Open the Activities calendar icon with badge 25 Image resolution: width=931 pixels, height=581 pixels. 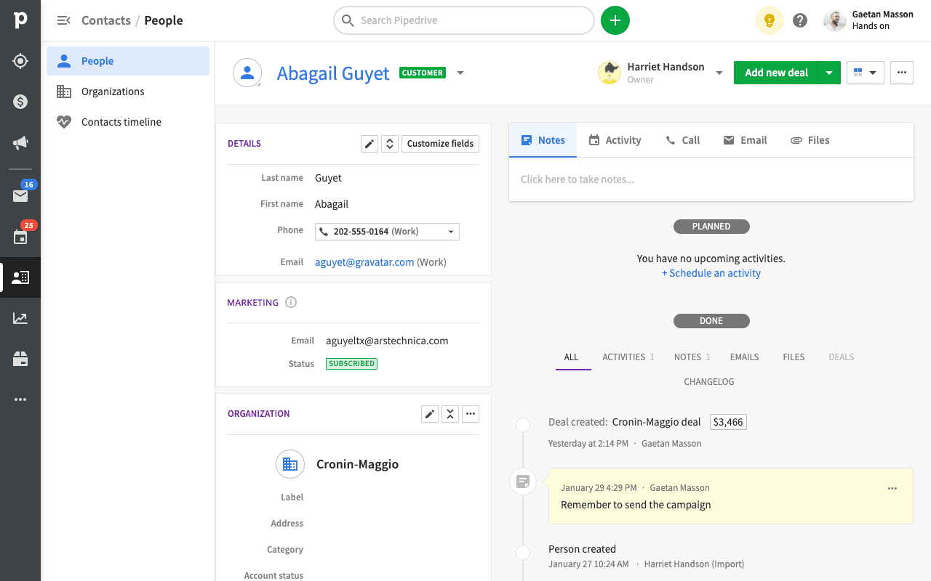[20, 237]
